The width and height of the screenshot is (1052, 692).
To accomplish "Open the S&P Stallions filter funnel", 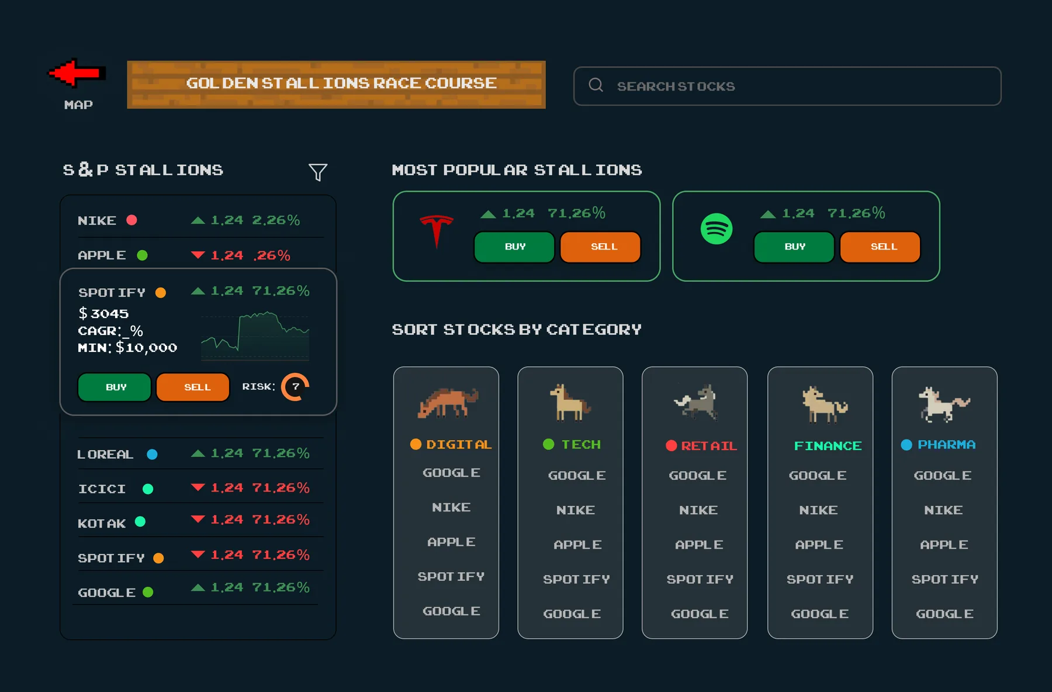I will pyautogui.click(x=318, y=172).
